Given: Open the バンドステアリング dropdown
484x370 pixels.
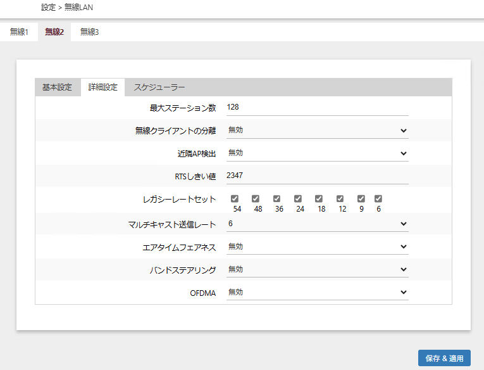Looking at the screenshot, I should (x=317, y=269).
